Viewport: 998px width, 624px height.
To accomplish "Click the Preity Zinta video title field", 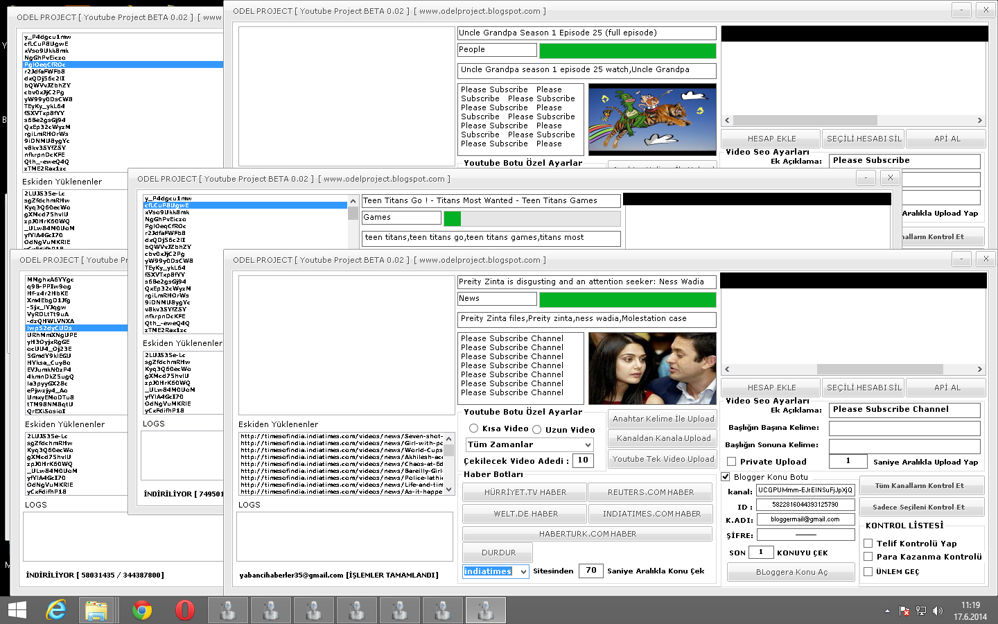I will coord(586,282).
